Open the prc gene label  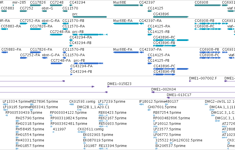point(75,14)
